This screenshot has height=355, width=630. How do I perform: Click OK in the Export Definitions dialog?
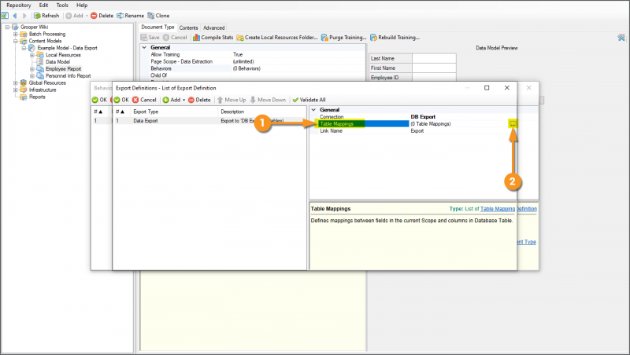pyautogui.click(x=121, y=100)
